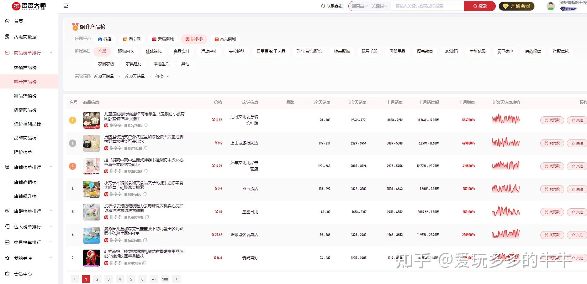Go to page 100 in pagination
This screenshot has width=587, height=284.
165,279
